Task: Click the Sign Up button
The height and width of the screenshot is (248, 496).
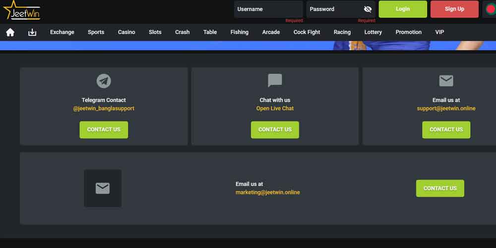Action: click(454, 9)
